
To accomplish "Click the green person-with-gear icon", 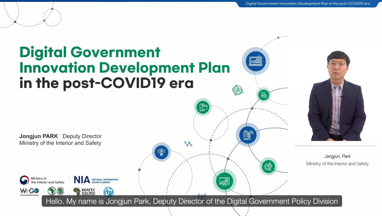I will pos(268,166).
